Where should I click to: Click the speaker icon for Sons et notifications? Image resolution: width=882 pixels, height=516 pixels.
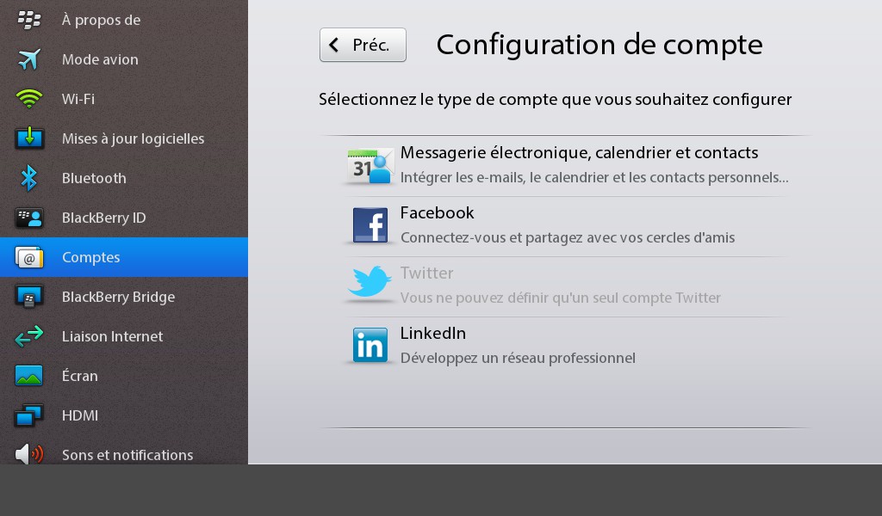click(29, 454)
